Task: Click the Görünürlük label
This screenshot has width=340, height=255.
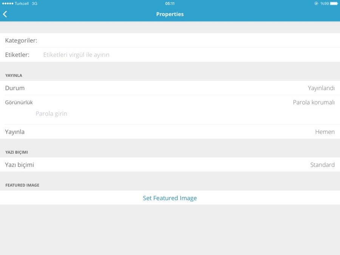Action: pos(19,102)
